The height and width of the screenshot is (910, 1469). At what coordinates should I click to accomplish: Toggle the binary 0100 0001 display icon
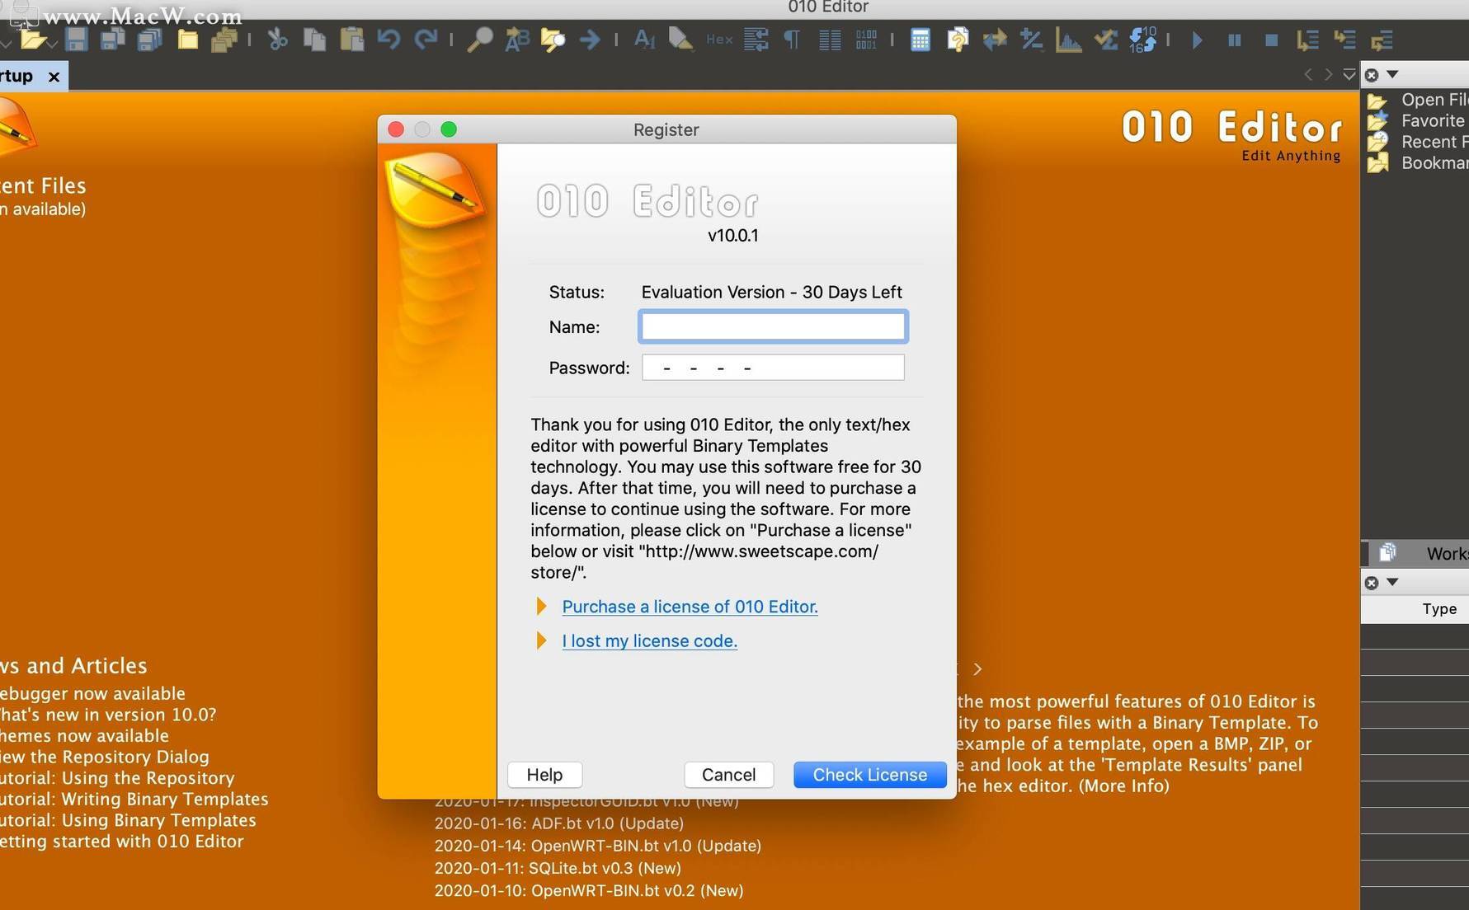(866, 39)
